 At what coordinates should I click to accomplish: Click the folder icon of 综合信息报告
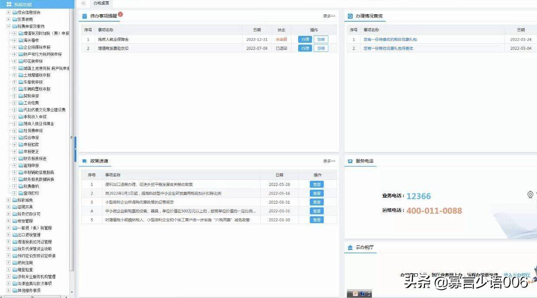pos(15,13)
